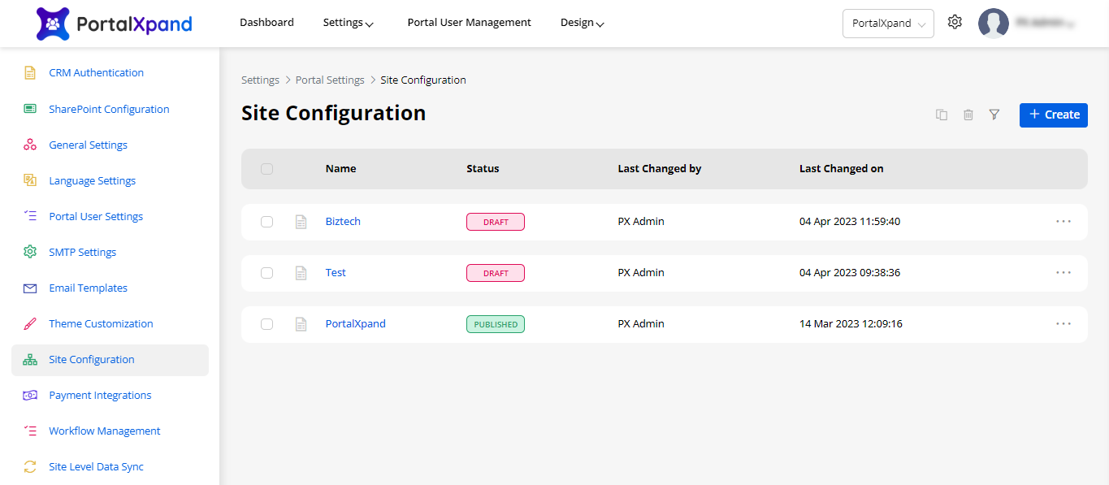Click the filter funnel icon
The width and height of the screenshot is (1109, 485).
[994, 115]
